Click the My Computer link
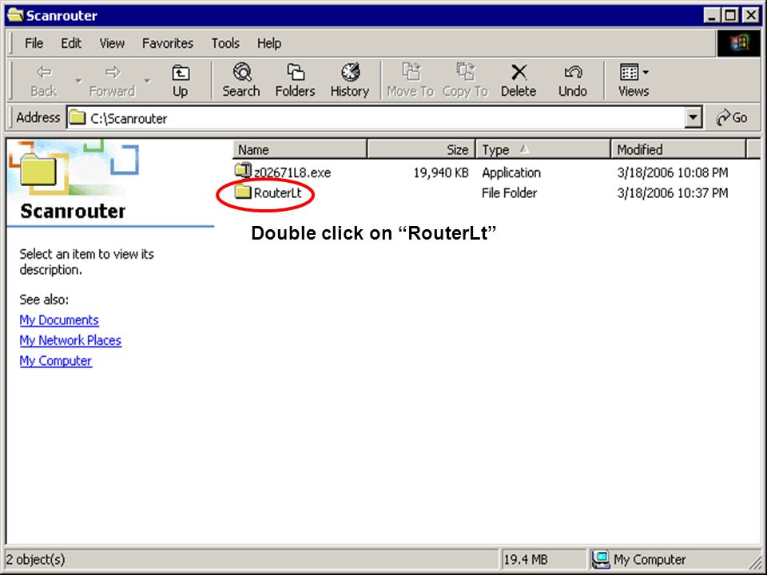This screenshot has width=767, height=575. click(56, 361)
